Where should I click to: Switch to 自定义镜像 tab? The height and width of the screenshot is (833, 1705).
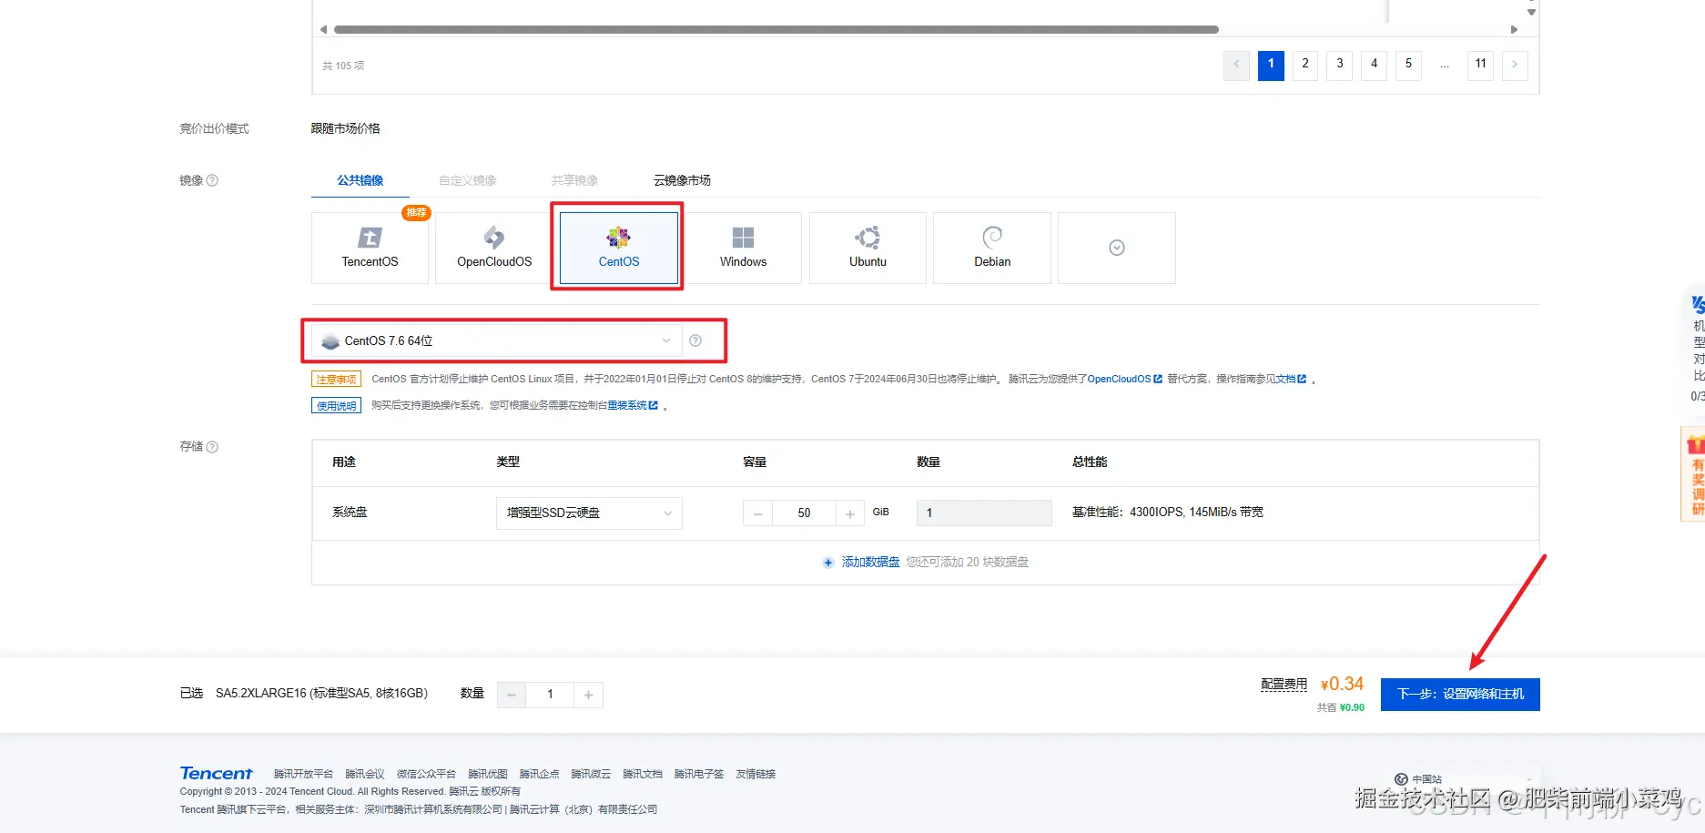[468, 180]
